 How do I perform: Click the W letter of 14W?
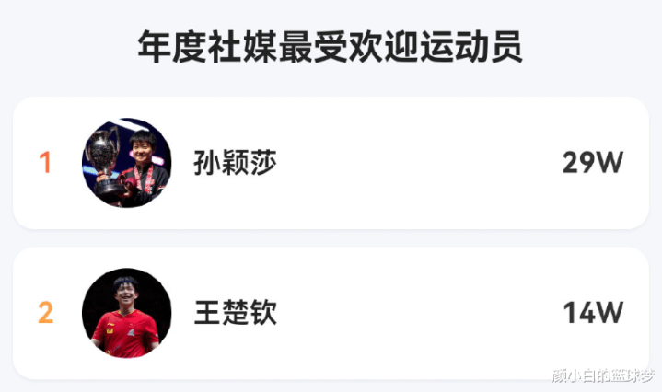(x=606, y=313)
